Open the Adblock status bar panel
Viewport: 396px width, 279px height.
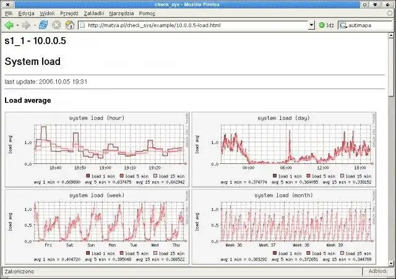tap(378, 271)
